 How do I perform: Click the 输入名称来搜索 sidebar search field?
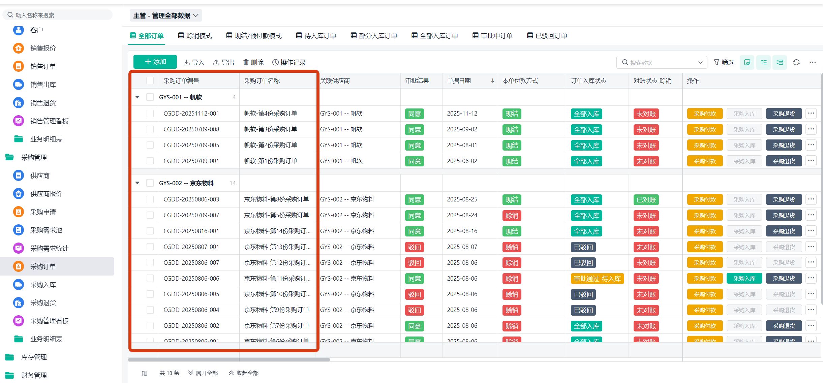pyautogui.click(x=57, y=15)
